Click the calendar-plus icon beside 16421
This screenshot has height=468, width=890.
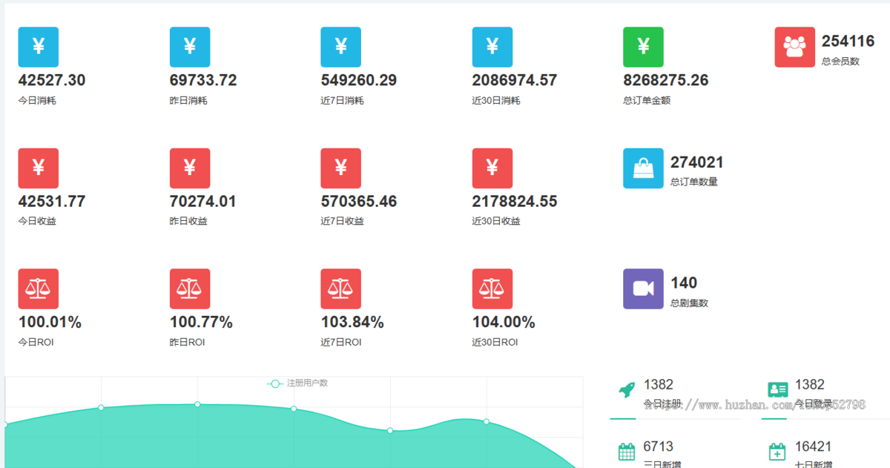[777, 451]
